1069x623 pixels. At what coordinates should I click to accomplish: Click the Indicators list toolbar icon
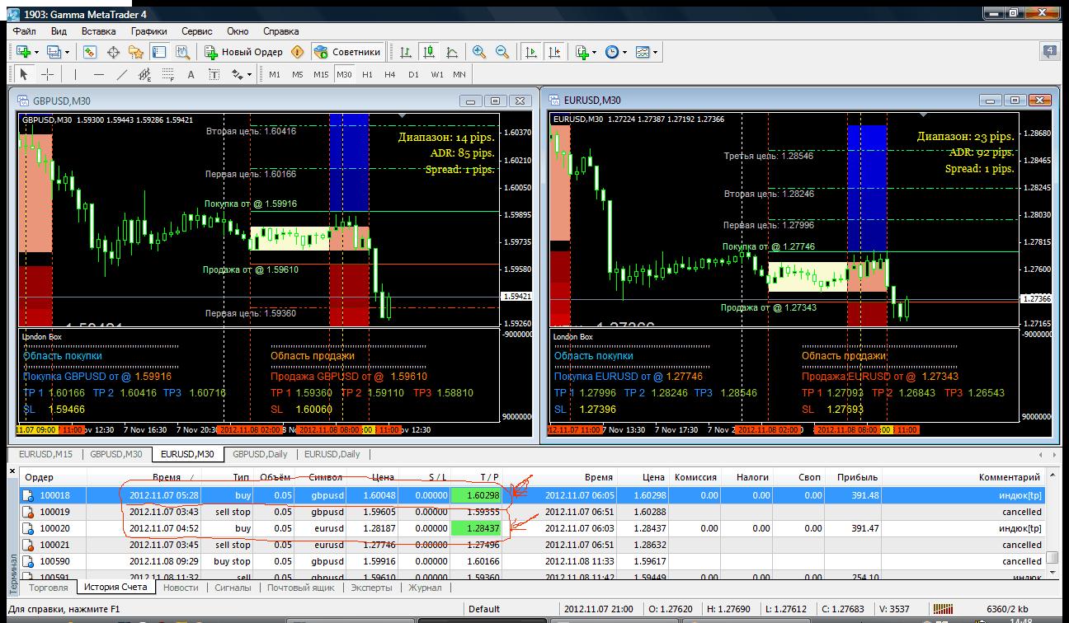point(582,52)
